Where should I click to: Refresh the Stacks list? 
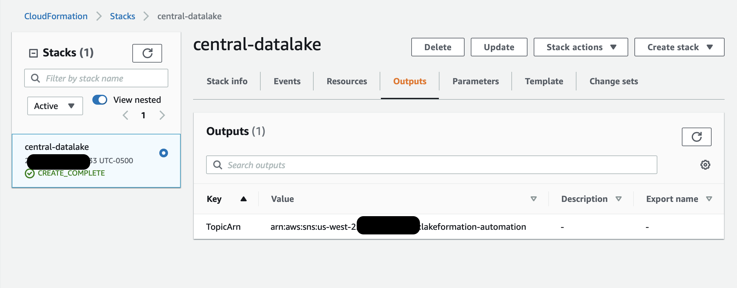tap(147, 53)
